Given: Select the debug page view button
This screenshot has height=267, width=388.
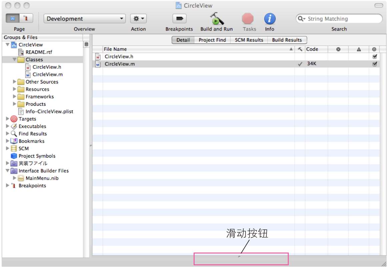Looking at the screenshot, I should click(x=26, y=18).
